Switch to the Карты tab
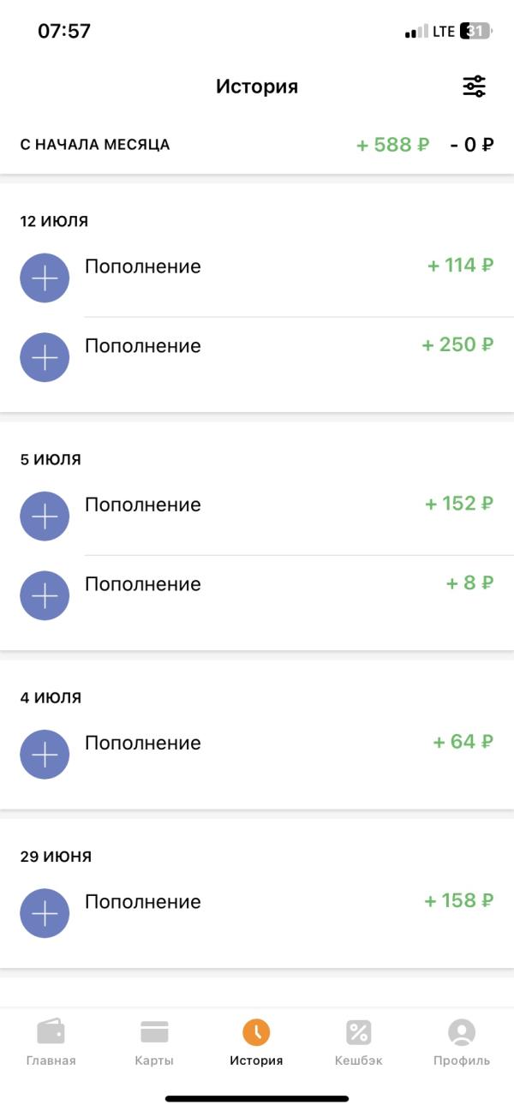The height and width of the screenshot is (1111, 514). click(154, 1042)
